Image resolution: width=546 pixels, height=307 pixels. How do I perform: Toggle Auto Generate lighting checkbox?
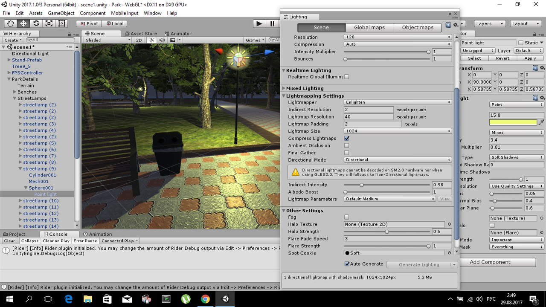pos(347,264)
